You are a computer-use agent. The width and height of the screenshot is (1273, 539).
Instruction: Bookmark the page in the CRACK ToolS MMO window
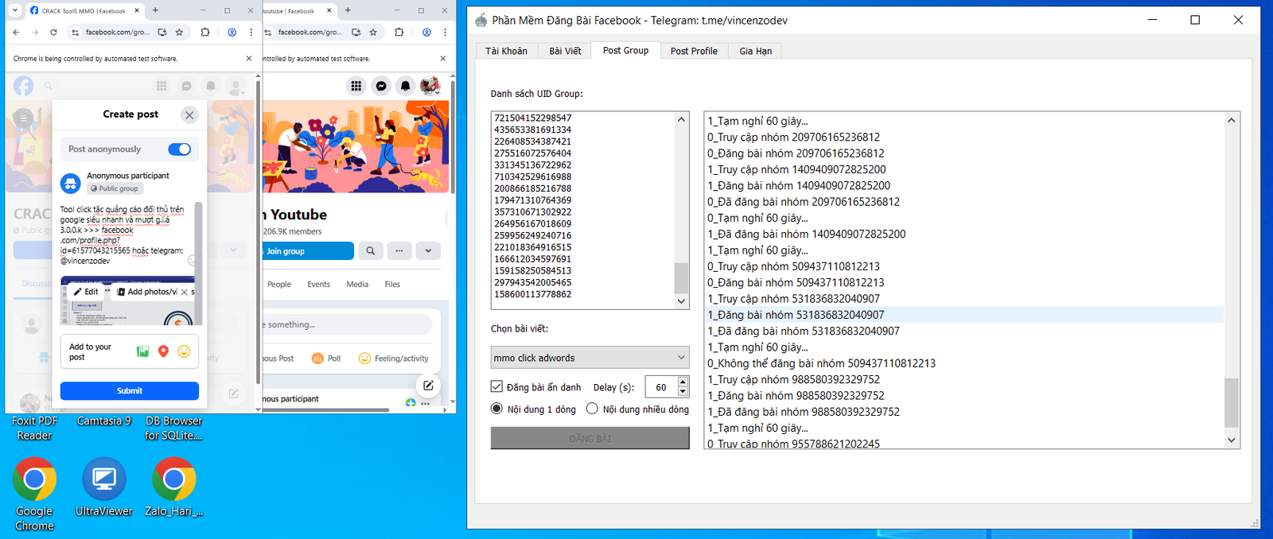tap(179, 33)
